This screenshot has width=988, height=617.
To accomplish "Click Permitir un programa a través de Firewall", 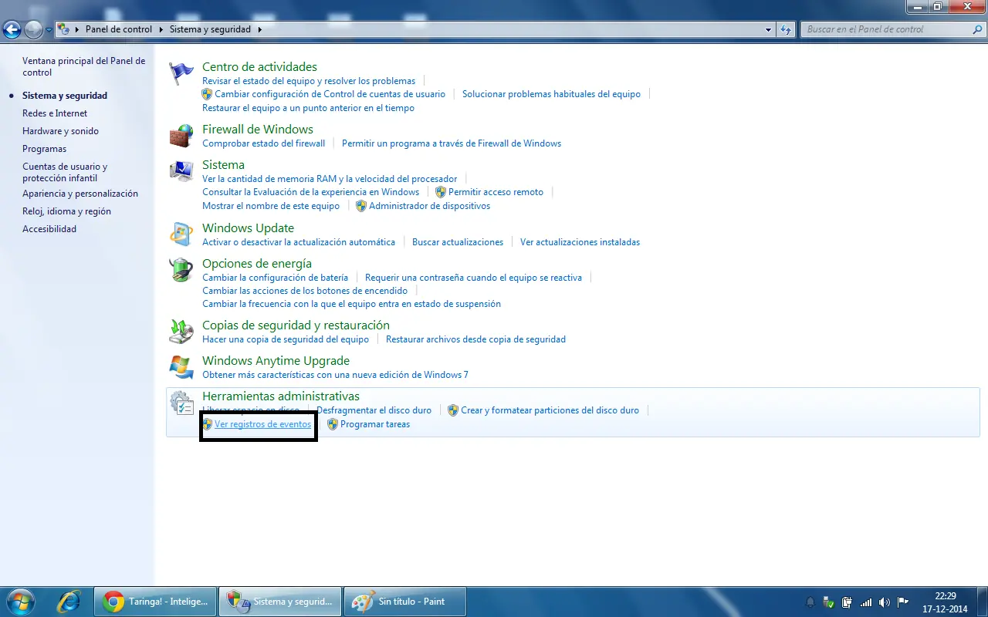I will point(452,143).
